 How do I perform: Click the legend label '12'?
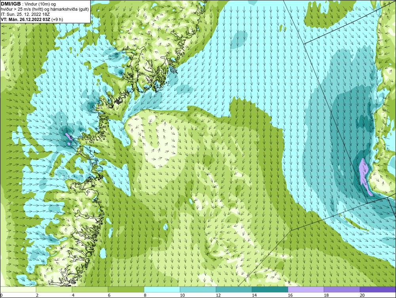tap(218, 295)
